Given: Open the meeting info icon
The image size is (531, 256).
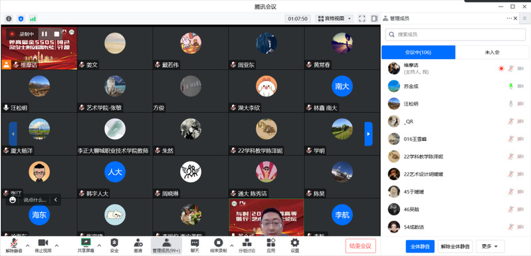Looking at the screenshot, I should pos(9,19).
